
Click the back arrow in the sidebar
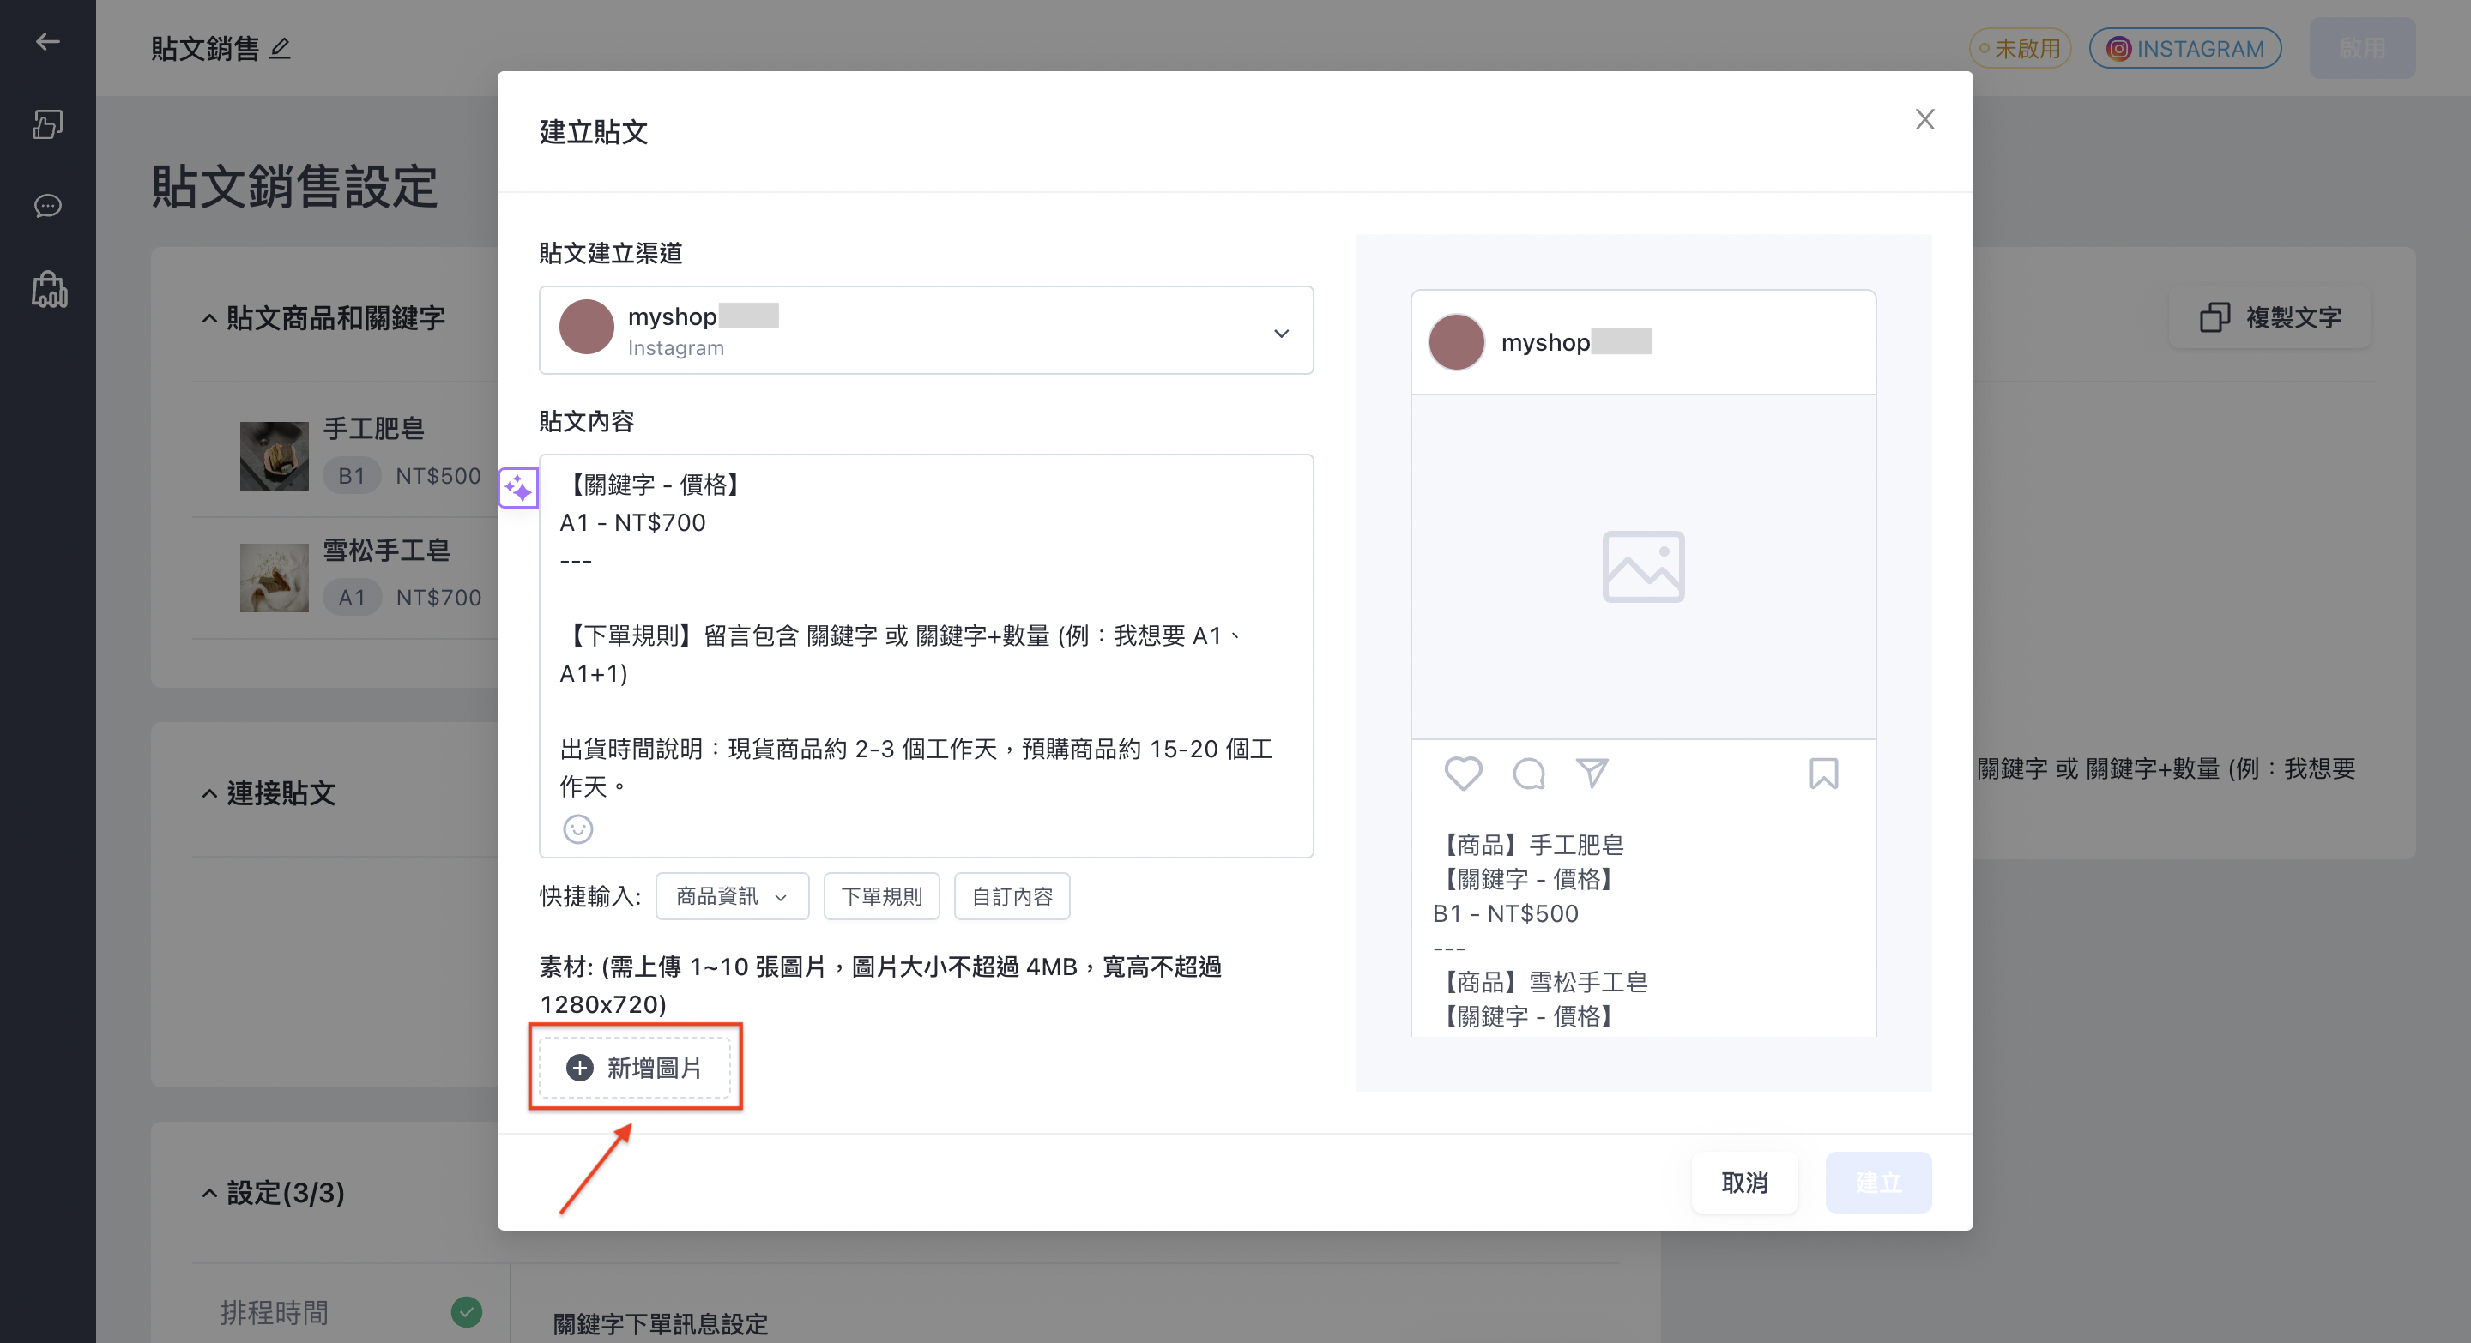pos(47,41)
